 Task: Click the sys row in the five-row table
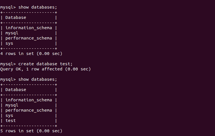click(9, 115)
